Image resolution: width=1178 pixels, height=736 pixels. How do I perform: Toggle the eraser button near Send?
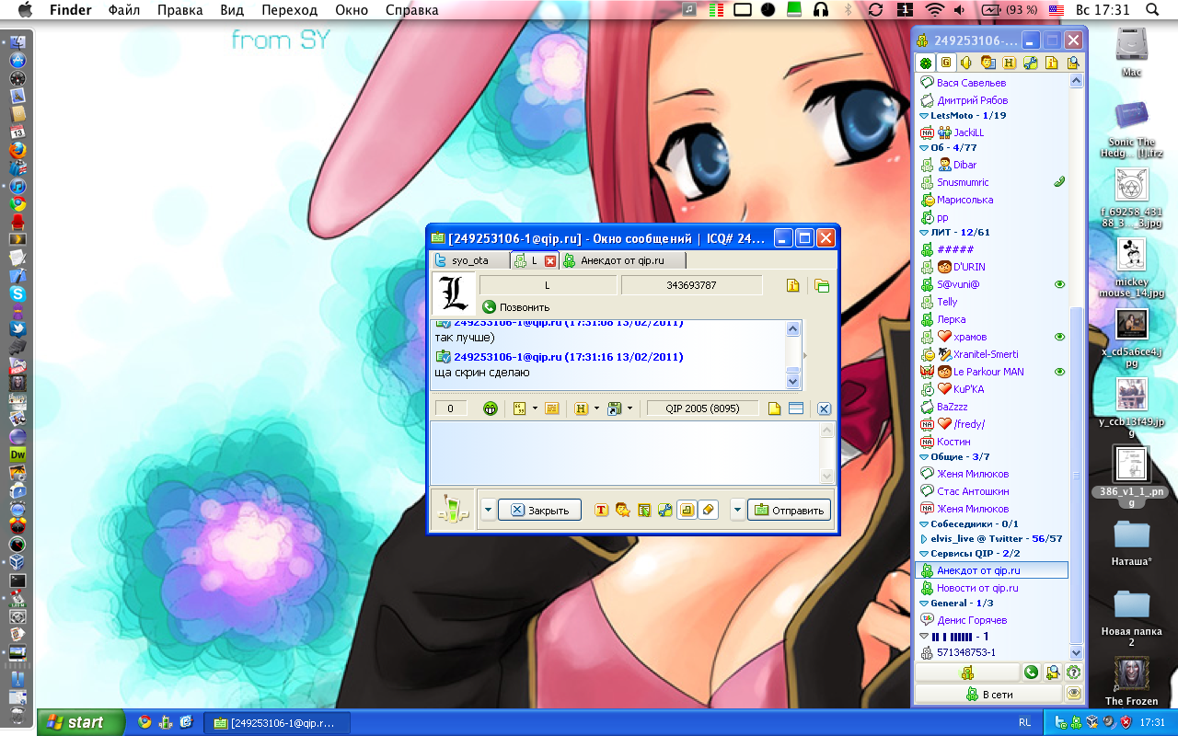pos(708,510)
